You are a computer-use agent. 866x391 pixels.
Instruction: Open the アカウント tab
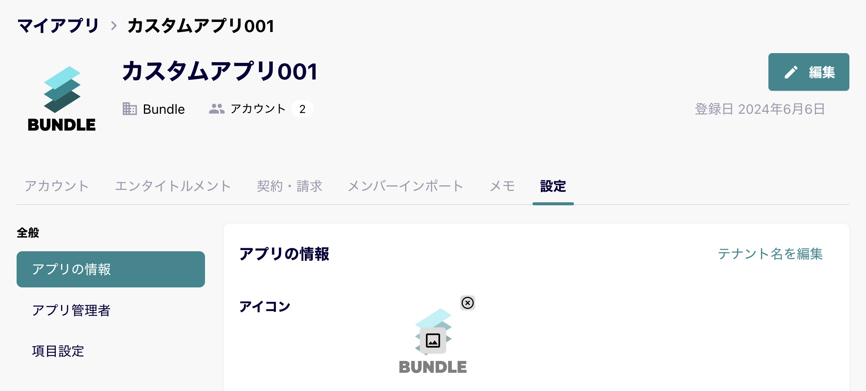tap(57, 186)
